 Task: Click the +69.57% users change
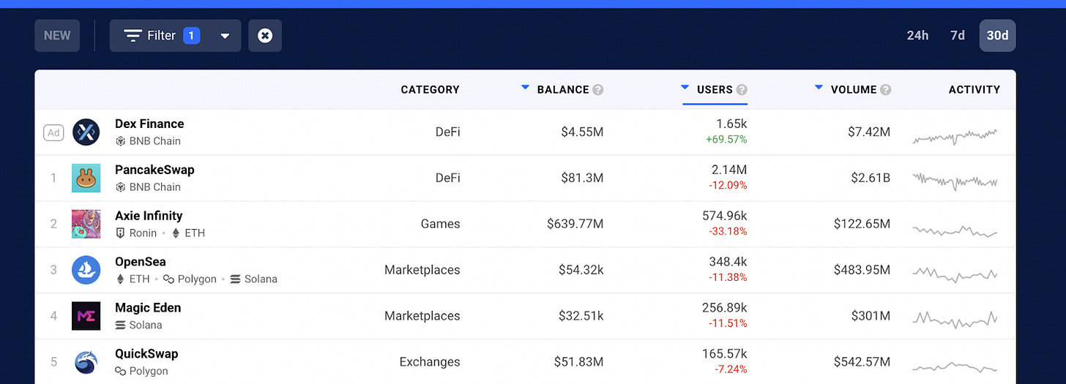point(726,139)
